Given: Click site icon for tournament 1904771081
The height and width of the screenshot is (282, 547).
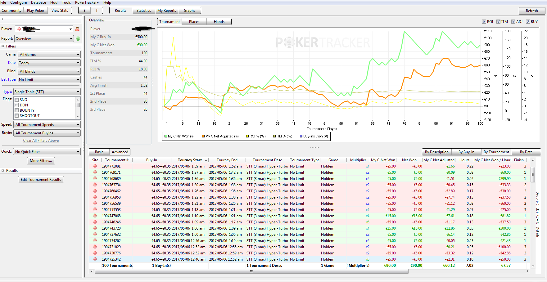Looking at the screenshot, I should click(x=95, y=166).
